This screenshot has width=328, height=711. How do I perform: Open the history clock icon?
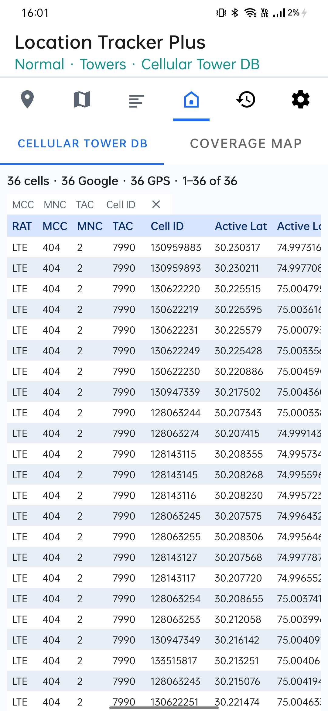[x=246, y=99]
